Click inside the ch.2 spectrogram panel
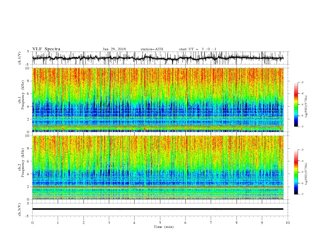Screen dimensions: 324x250 tap(158, 167)
